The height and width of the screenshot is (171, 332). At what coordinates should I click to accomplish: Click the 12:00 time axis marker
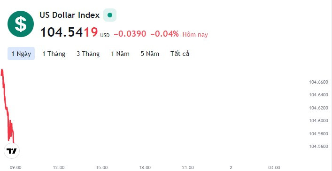coord(59,168)
